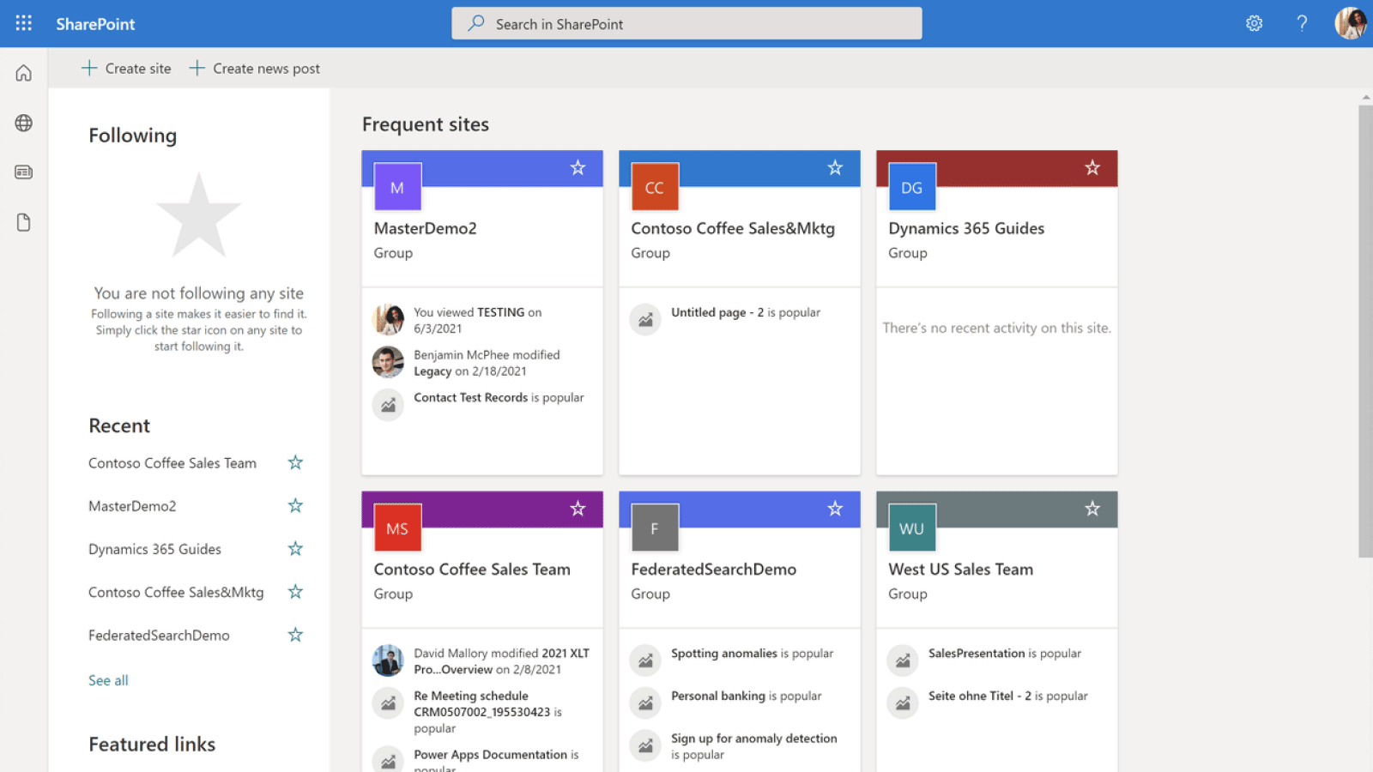Viewport: 1373px width, 772px height.
Task: Open TESTING viewed activity item
Action: pos(478,320)
